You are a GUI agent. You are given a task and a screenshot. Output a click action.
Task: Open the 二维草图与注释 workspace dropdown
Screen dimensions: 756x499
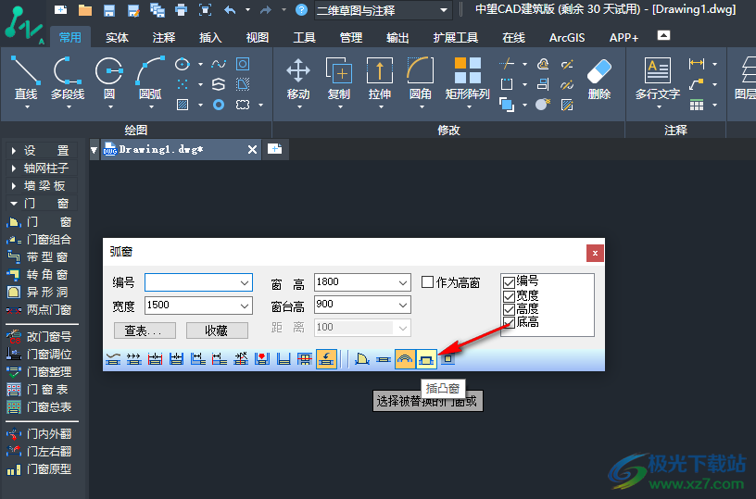[444, 10]
